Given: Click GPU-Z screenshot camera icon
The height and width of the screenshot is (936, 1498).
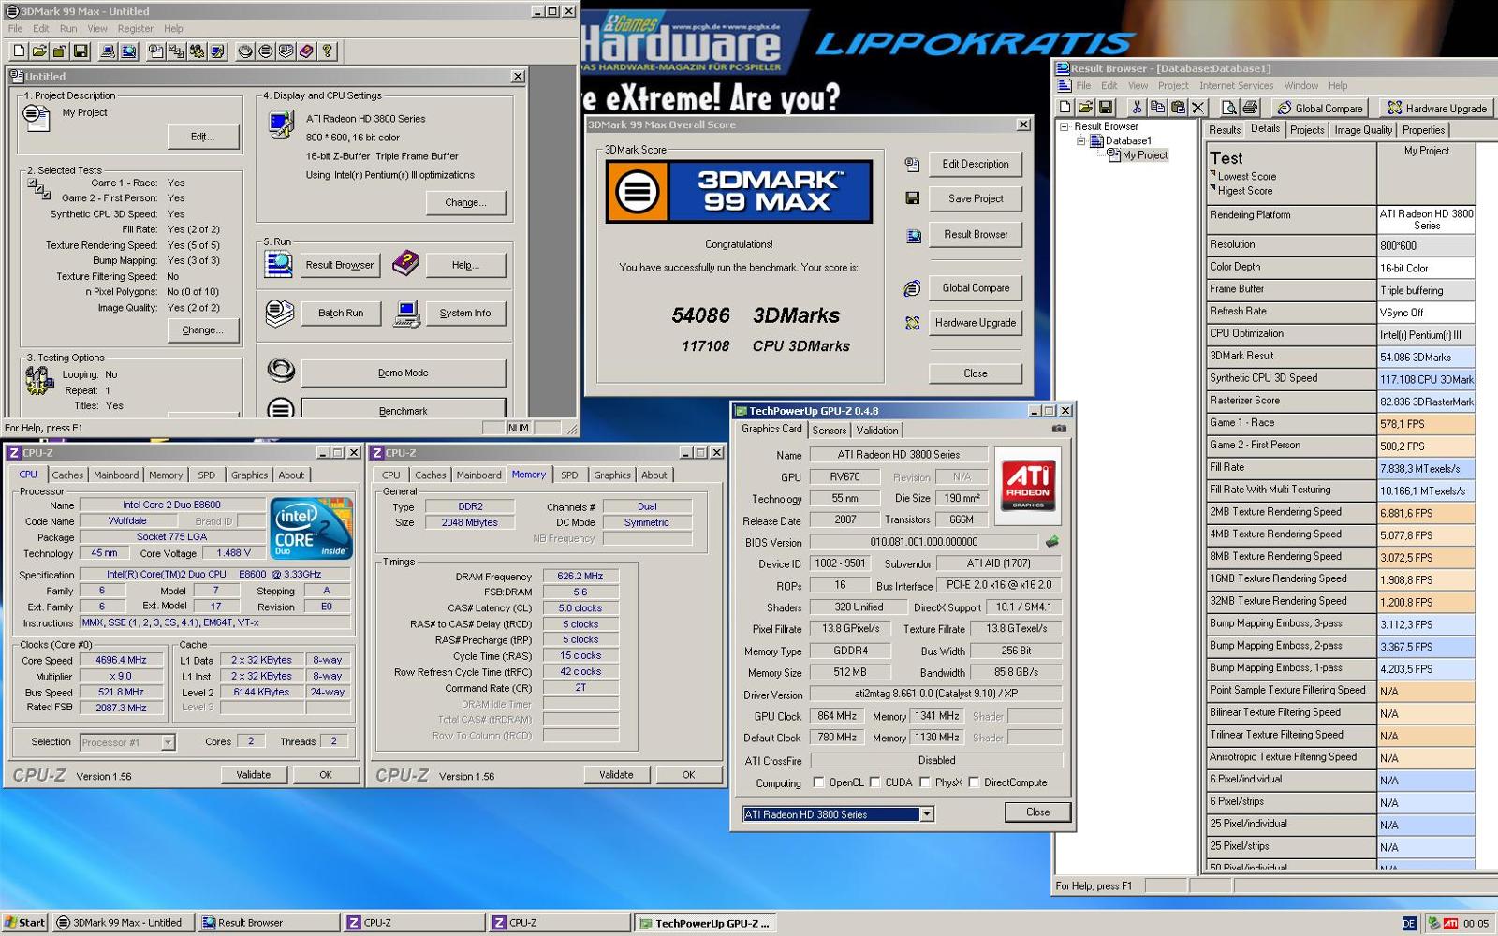Looking at the screenshot, I should point(1059,429).
